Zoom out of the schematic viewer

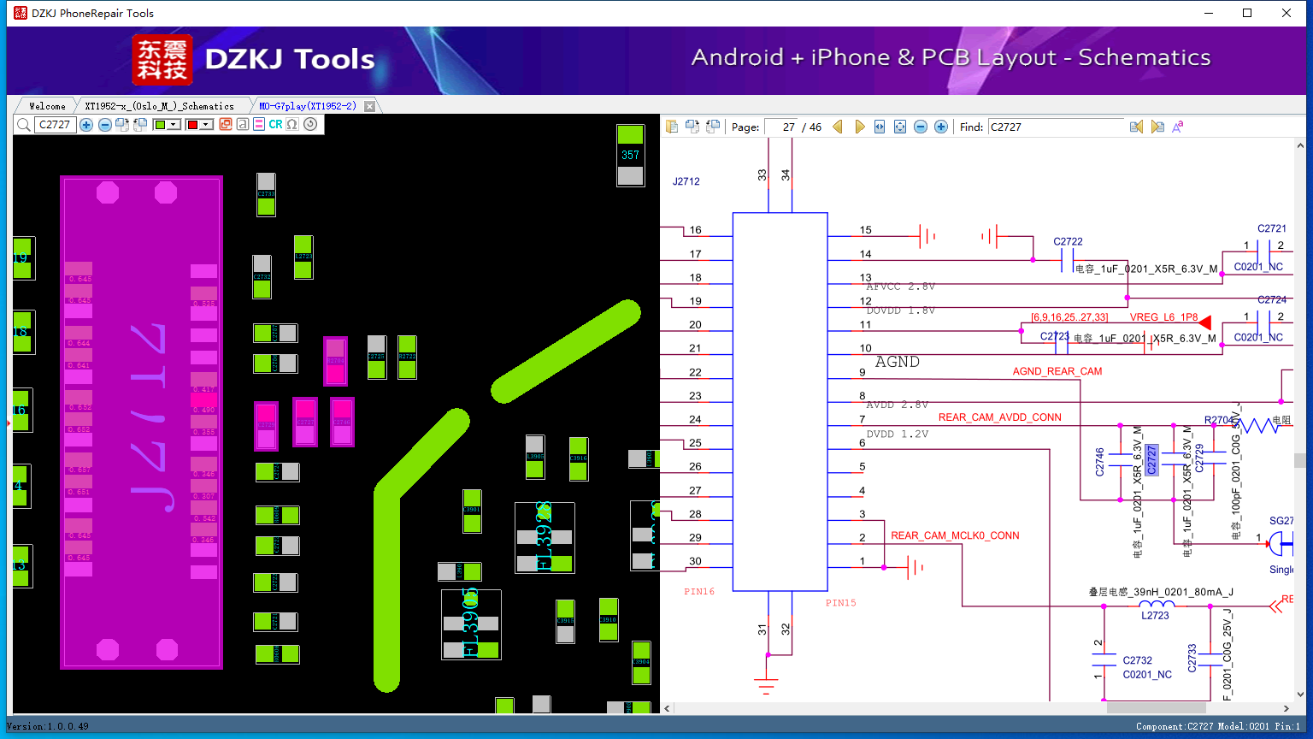(921, 127)
